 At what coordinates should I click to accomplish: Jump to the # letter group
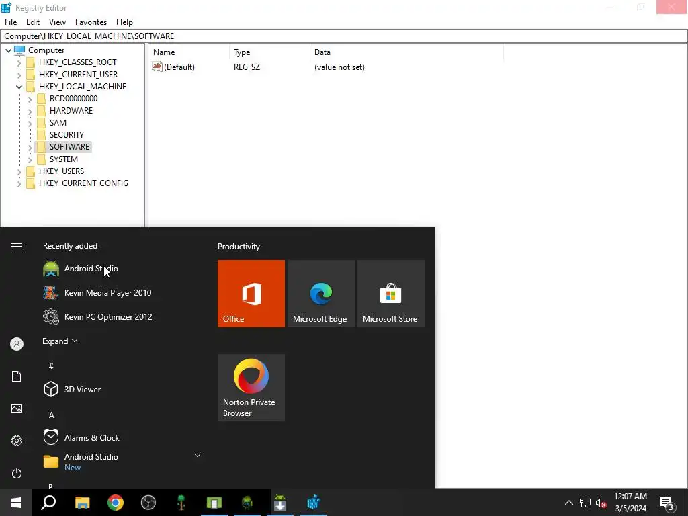click(51, 366)
